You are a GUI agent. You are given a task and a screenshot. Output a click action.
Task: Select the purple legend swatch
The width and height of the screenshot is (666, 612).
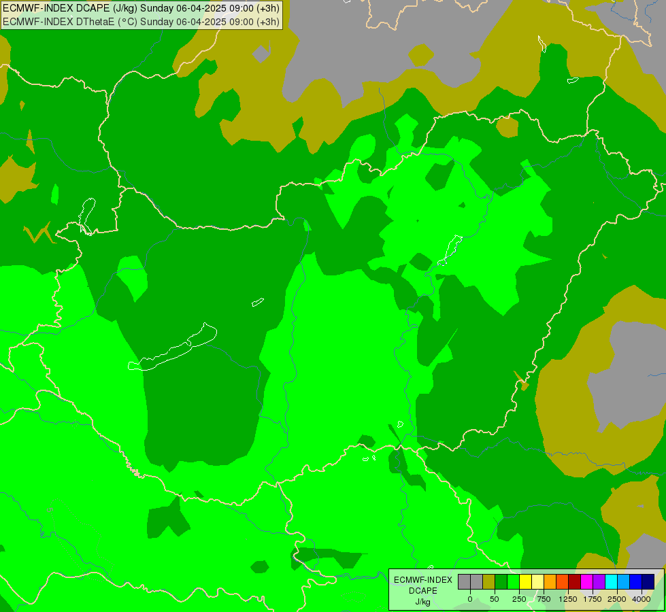(x=600, y=582)
